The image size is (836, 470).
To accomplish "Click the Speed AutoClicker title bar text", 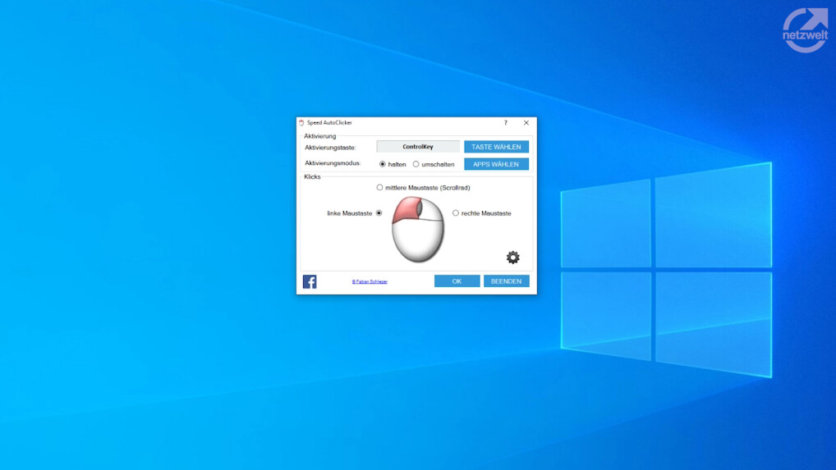I will [329, 123].
